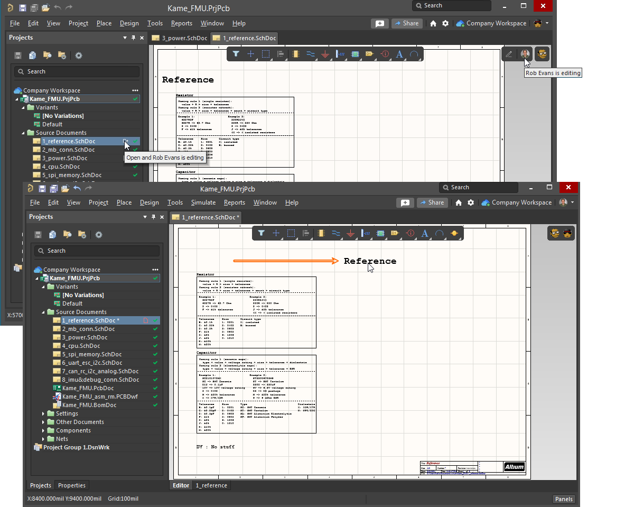Select the filter tool in the front window's Active Bar
The width and height of the screenshot is (634, 507).
tap(261, 233)
